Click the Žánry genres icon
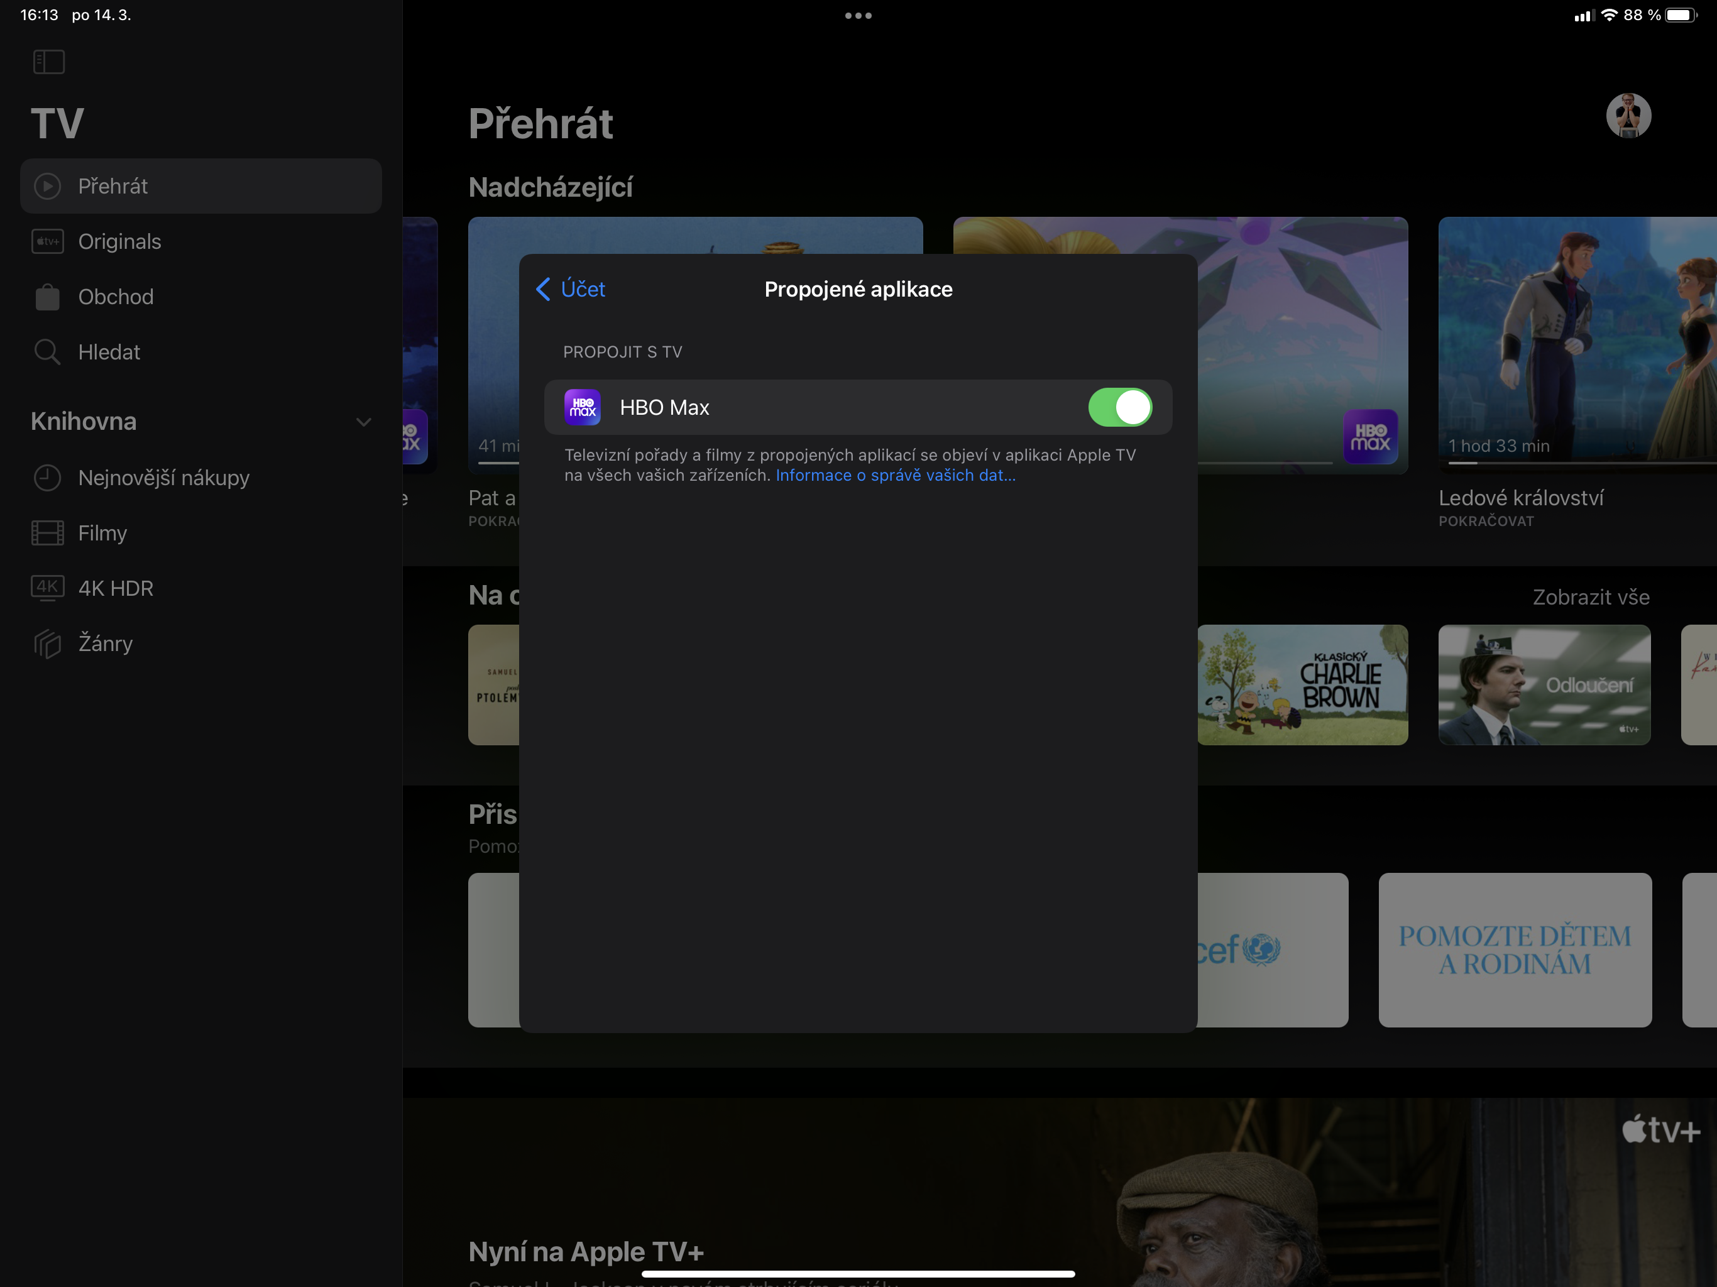 tap(47, 643)
